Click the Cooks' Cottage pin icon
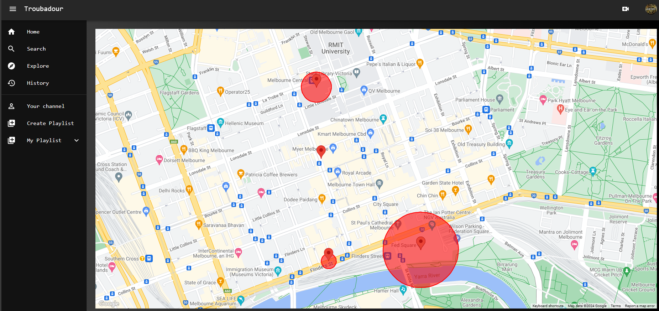Viewport: 659px width, 311px height. 593,171
